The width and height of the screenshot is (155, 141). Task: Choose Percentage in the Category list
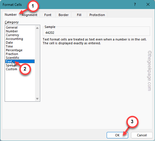click(14, 50)
